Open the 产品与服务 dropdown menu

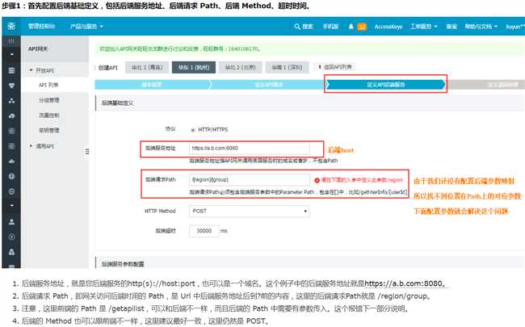(86, 26)
